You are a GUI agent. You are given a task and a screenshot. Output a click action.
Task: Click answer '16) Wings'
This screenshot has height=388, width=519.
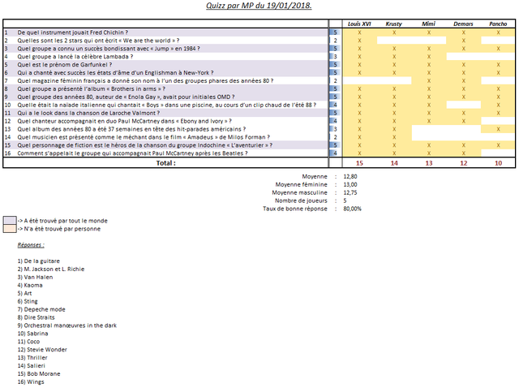(x=31, y=382)
